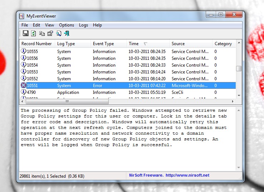Click the Microsoft-Windo... source cell

click(190, 86)
